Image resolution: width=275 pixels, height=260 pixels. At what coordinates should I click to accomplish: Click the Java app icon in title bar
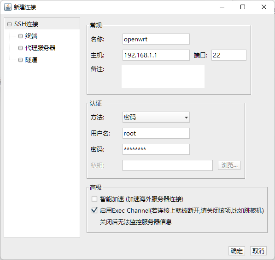tap(8, 7)
